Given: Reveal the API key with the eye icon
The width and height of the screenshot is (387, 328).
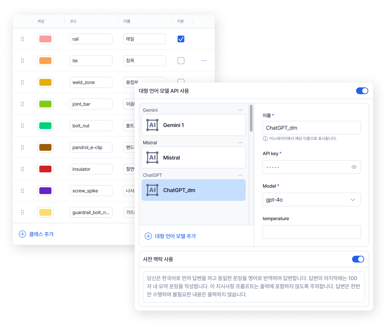Looking at the screenshot, I should [x=354, y=167].
